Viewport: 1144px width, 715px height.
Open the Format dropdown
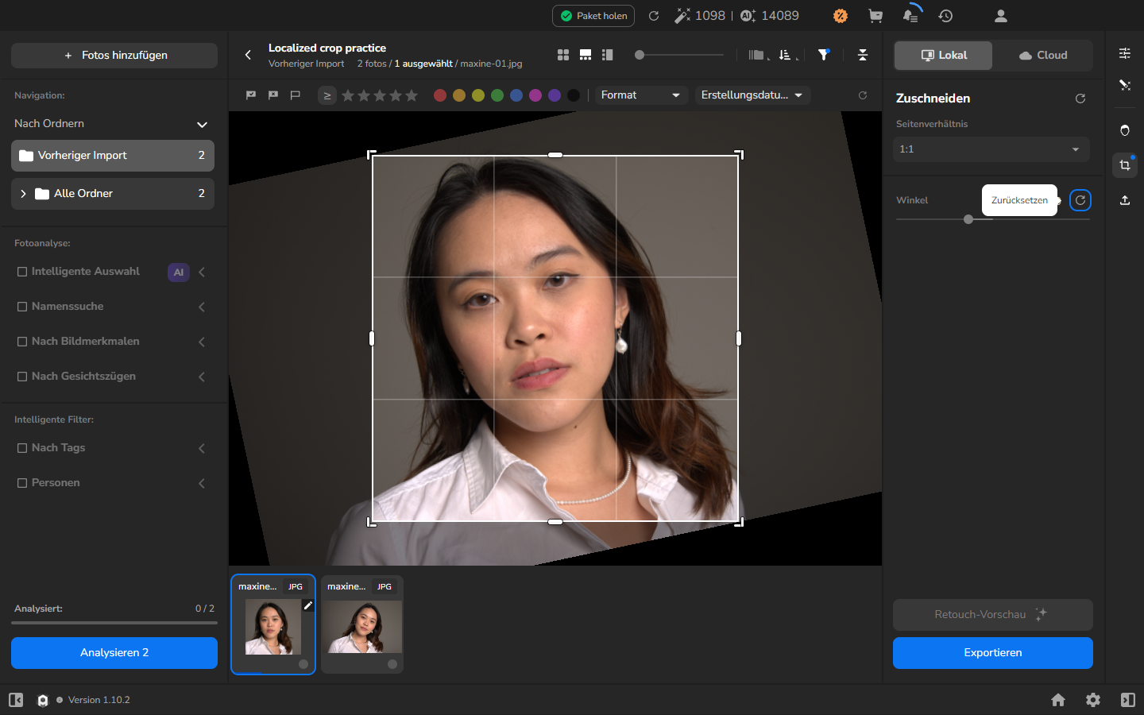[x=641, y=95]
